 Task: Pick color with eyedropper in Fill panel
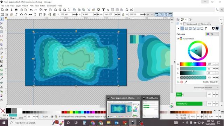pos(185,82)
